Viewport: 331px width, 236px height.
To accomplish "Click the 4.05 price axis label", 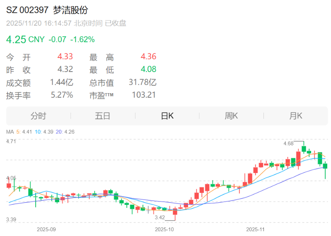I will [11, 178].
